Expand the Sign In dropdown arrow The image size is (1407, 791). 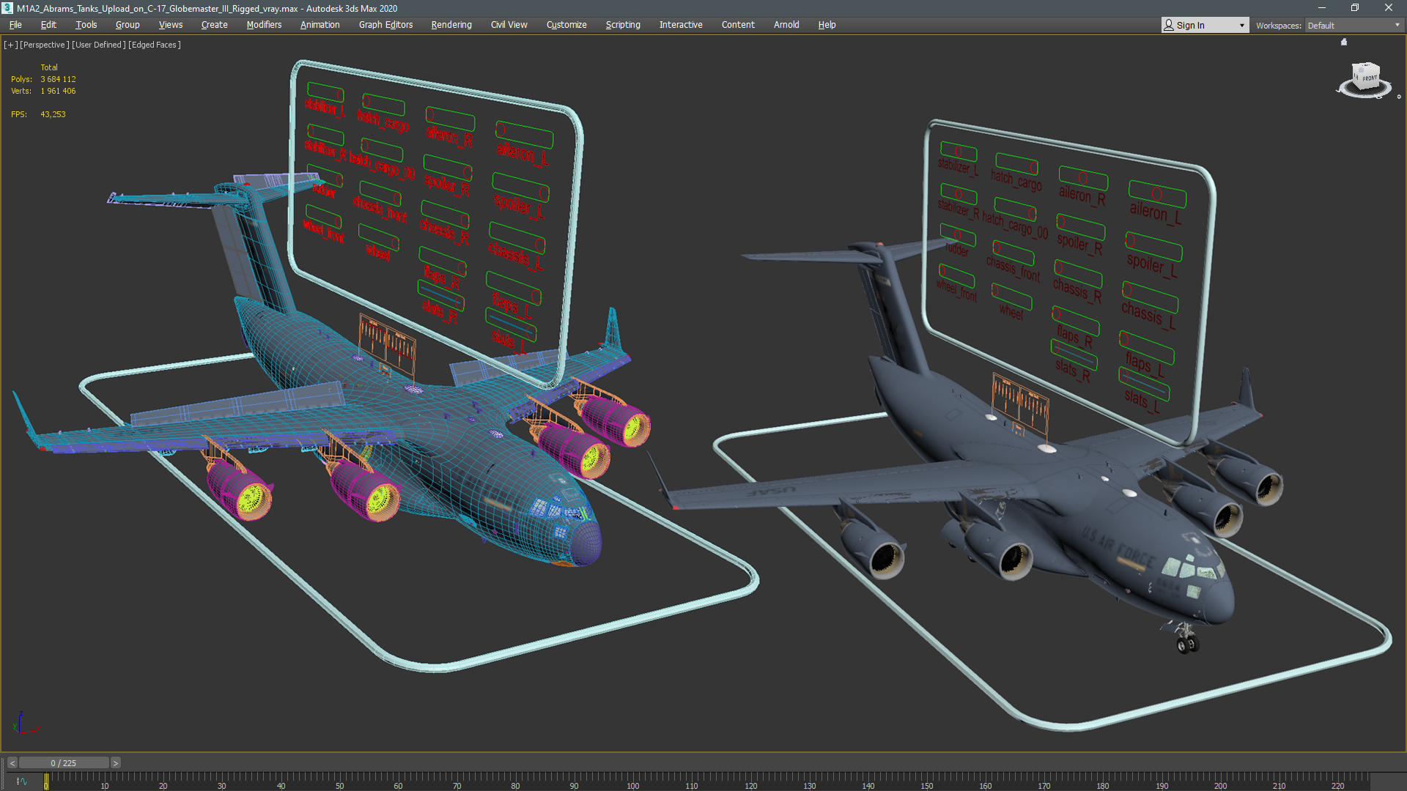tap(1241, 26)
